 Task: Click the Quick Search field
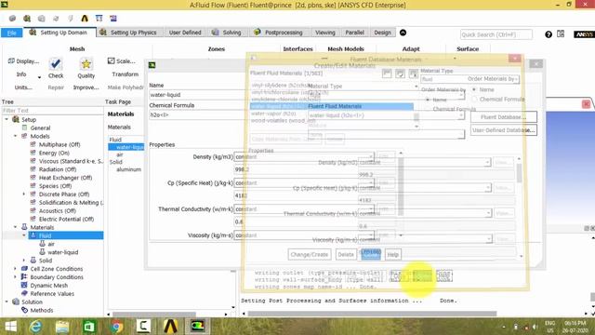pos(496,34)
